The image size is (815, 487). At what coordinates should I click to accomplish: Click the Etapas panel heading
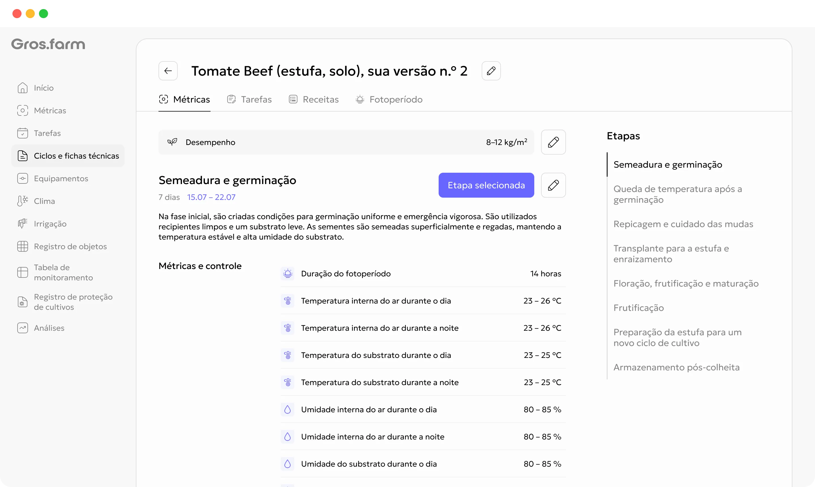[x=623, y=136]
